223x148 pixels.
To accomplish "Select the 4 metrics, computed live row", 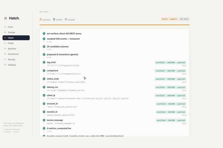I will pos(59,128).
